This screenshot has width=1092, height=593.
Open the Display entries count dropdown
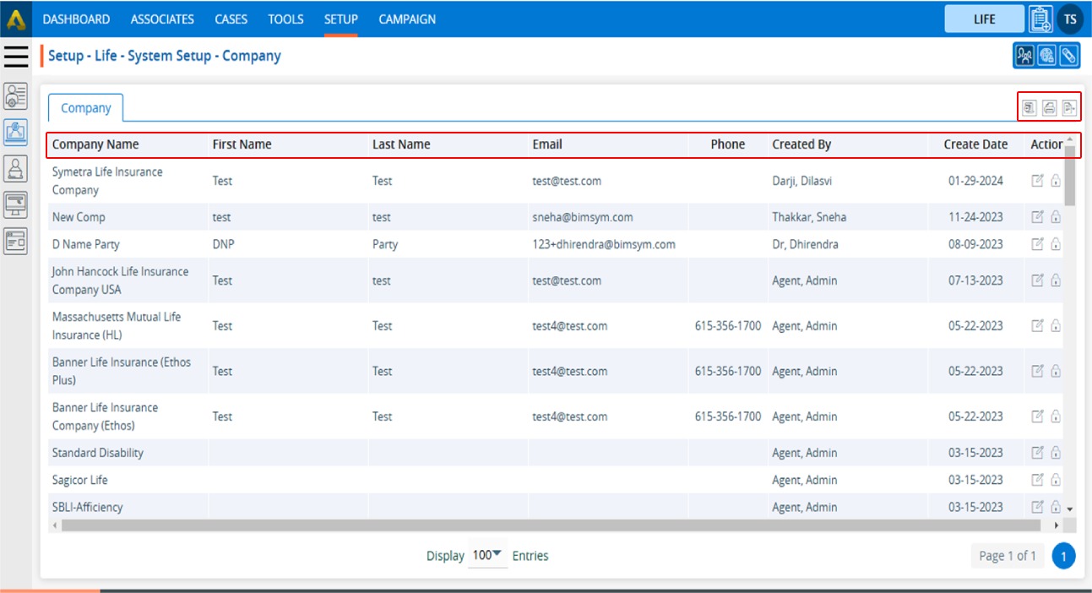487,555
